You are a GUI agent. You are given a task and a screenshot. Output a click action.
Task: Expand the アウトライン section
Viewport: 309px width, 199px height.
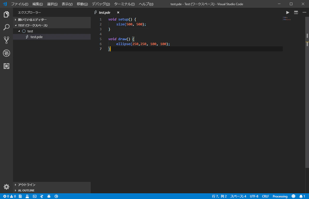coord(52,184)
